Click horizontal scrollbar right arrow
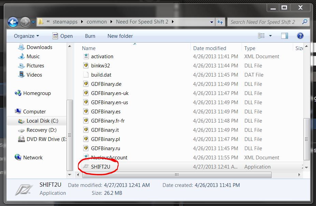316x206 pixels. click(x=299, y=175)
